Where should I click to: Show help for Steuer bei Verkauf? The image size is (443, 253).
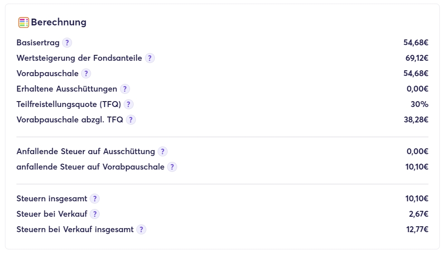(x=95, y=214)
